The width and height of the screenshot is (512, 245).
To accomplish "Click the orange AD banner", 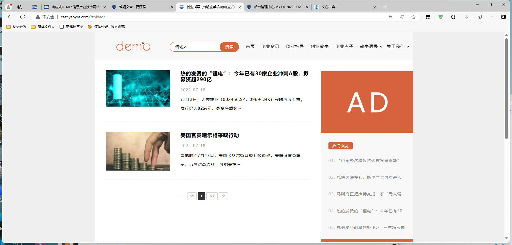I will [x=367, y=102].
